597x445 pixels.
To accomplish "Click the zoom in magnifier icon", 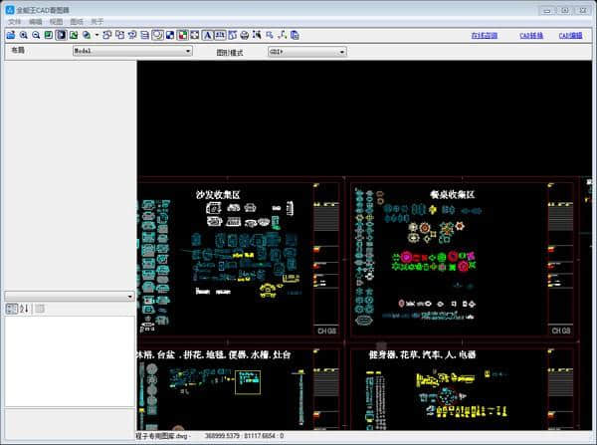I will (23, 35).
